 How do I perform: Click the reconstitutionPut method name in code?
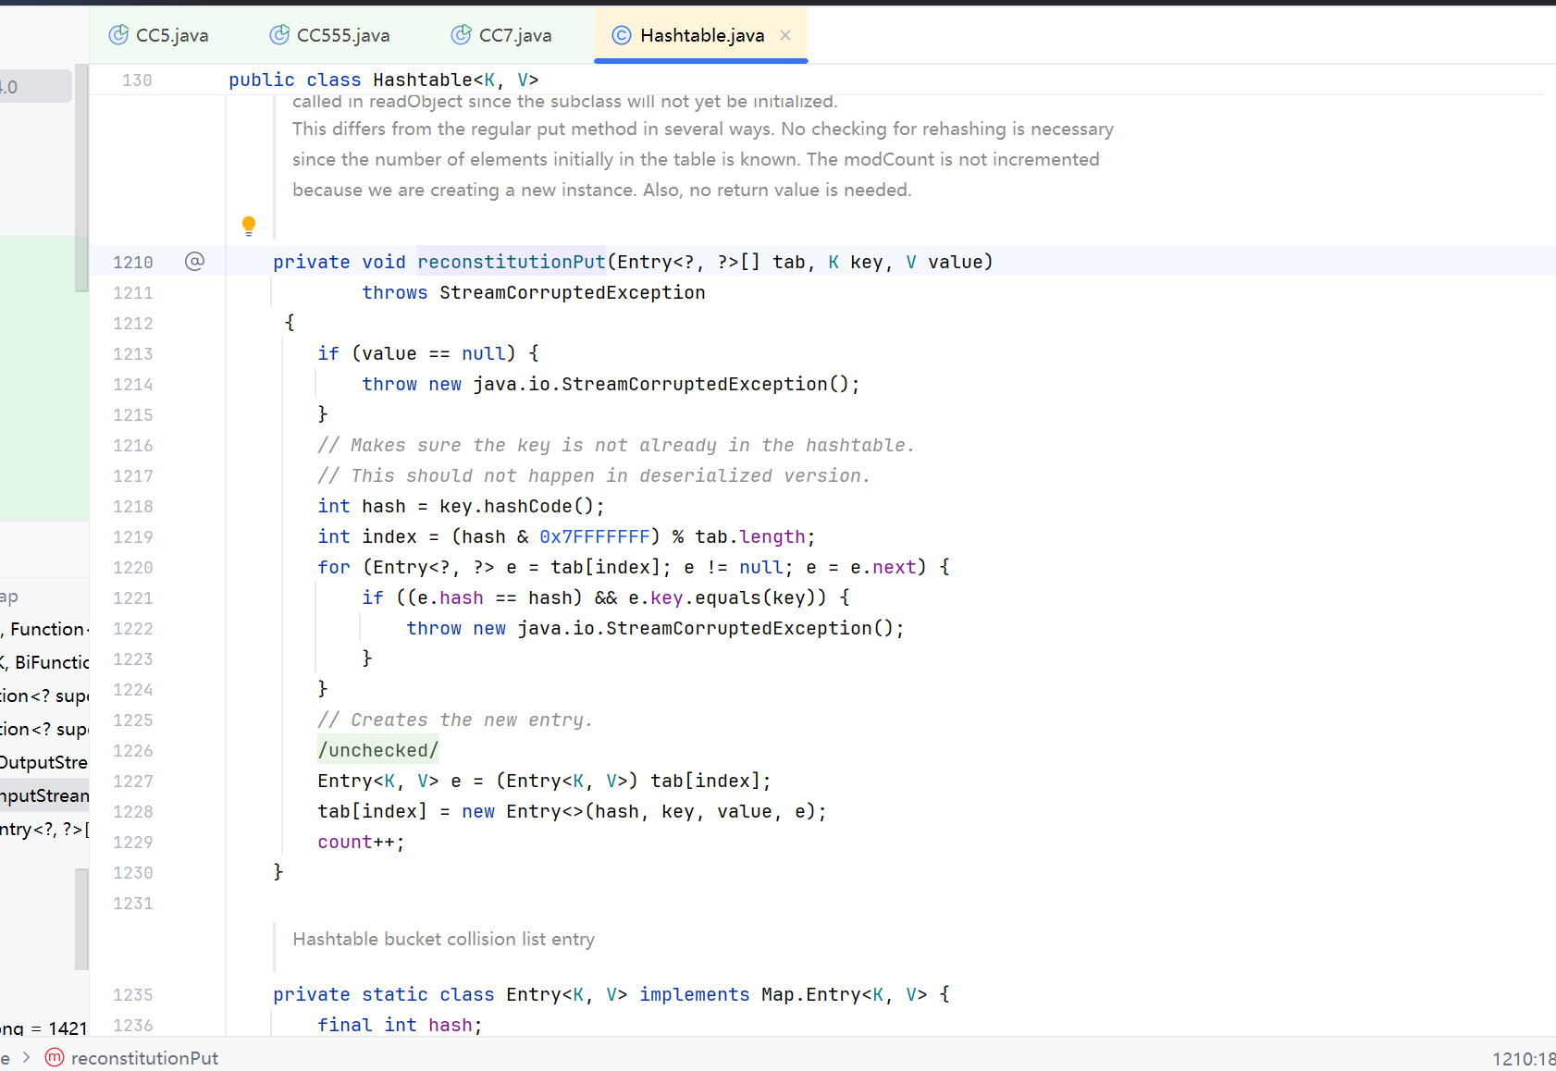(x=511, y=262)
